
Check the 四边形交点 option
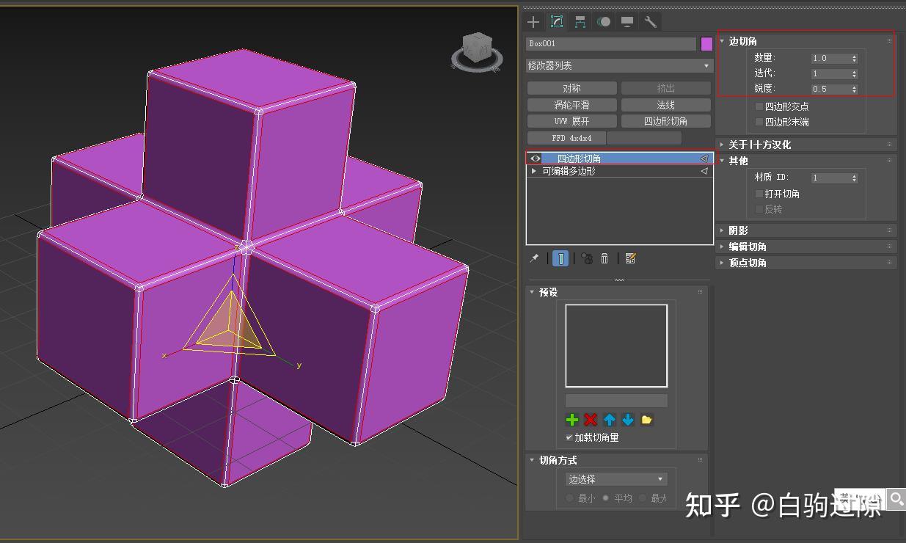(760, 105)
